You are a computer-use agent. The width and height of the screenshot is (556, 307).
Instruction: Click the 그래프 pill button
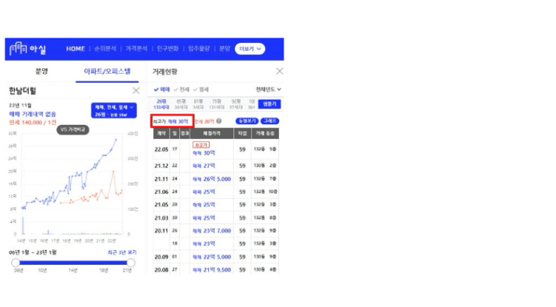pos(270,121)
